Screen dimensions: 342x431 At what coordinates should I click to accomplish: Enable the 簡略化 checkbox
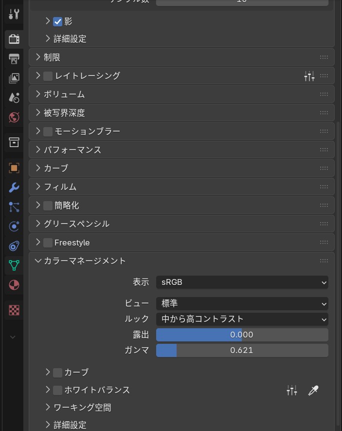tap(48, 206)
